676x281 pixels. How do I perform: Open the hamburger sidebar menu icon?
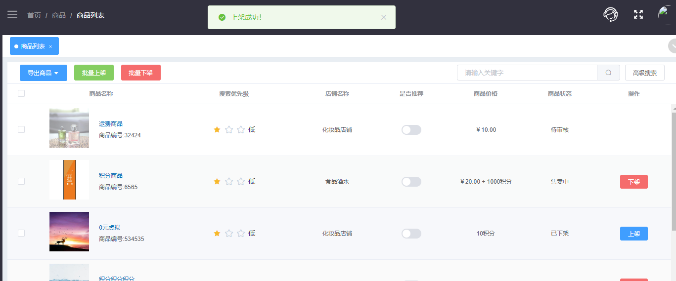(x=12, y=14)
